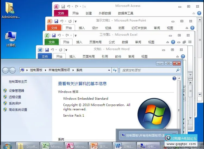The width and height of the screenshot is (204, 149).
Task: Open 设备管理器 link
Action: pyautogui.click(x=16, y=91)
